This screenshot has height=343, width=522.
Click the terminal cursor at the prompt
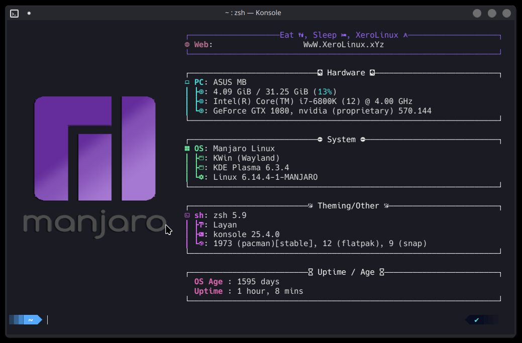(48, 320)
